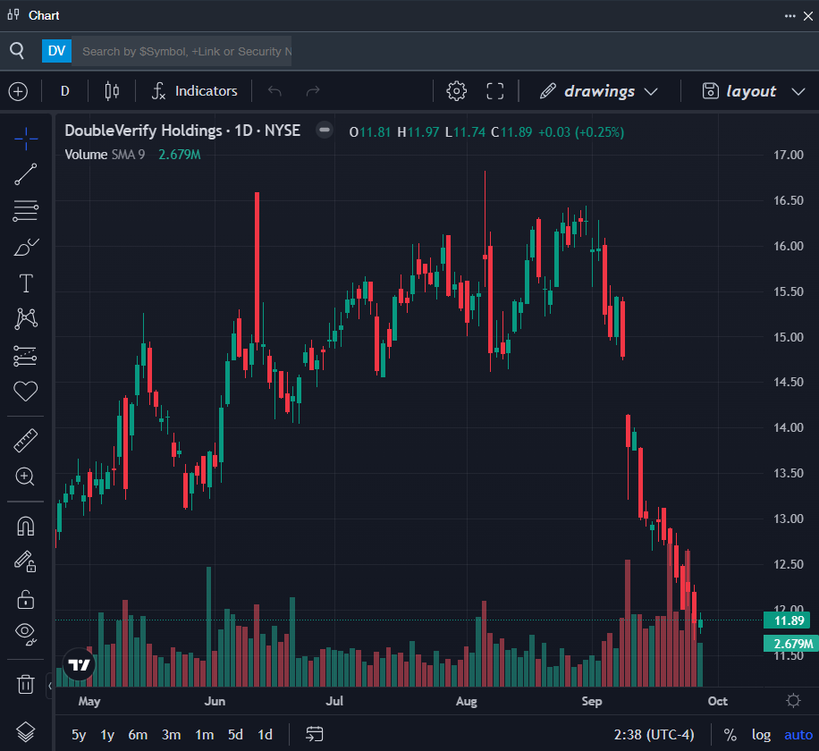Expand the layout dropdown
The height and width of the screenshot is (751, 819).
pyautogui.click(x=740, y=91)
